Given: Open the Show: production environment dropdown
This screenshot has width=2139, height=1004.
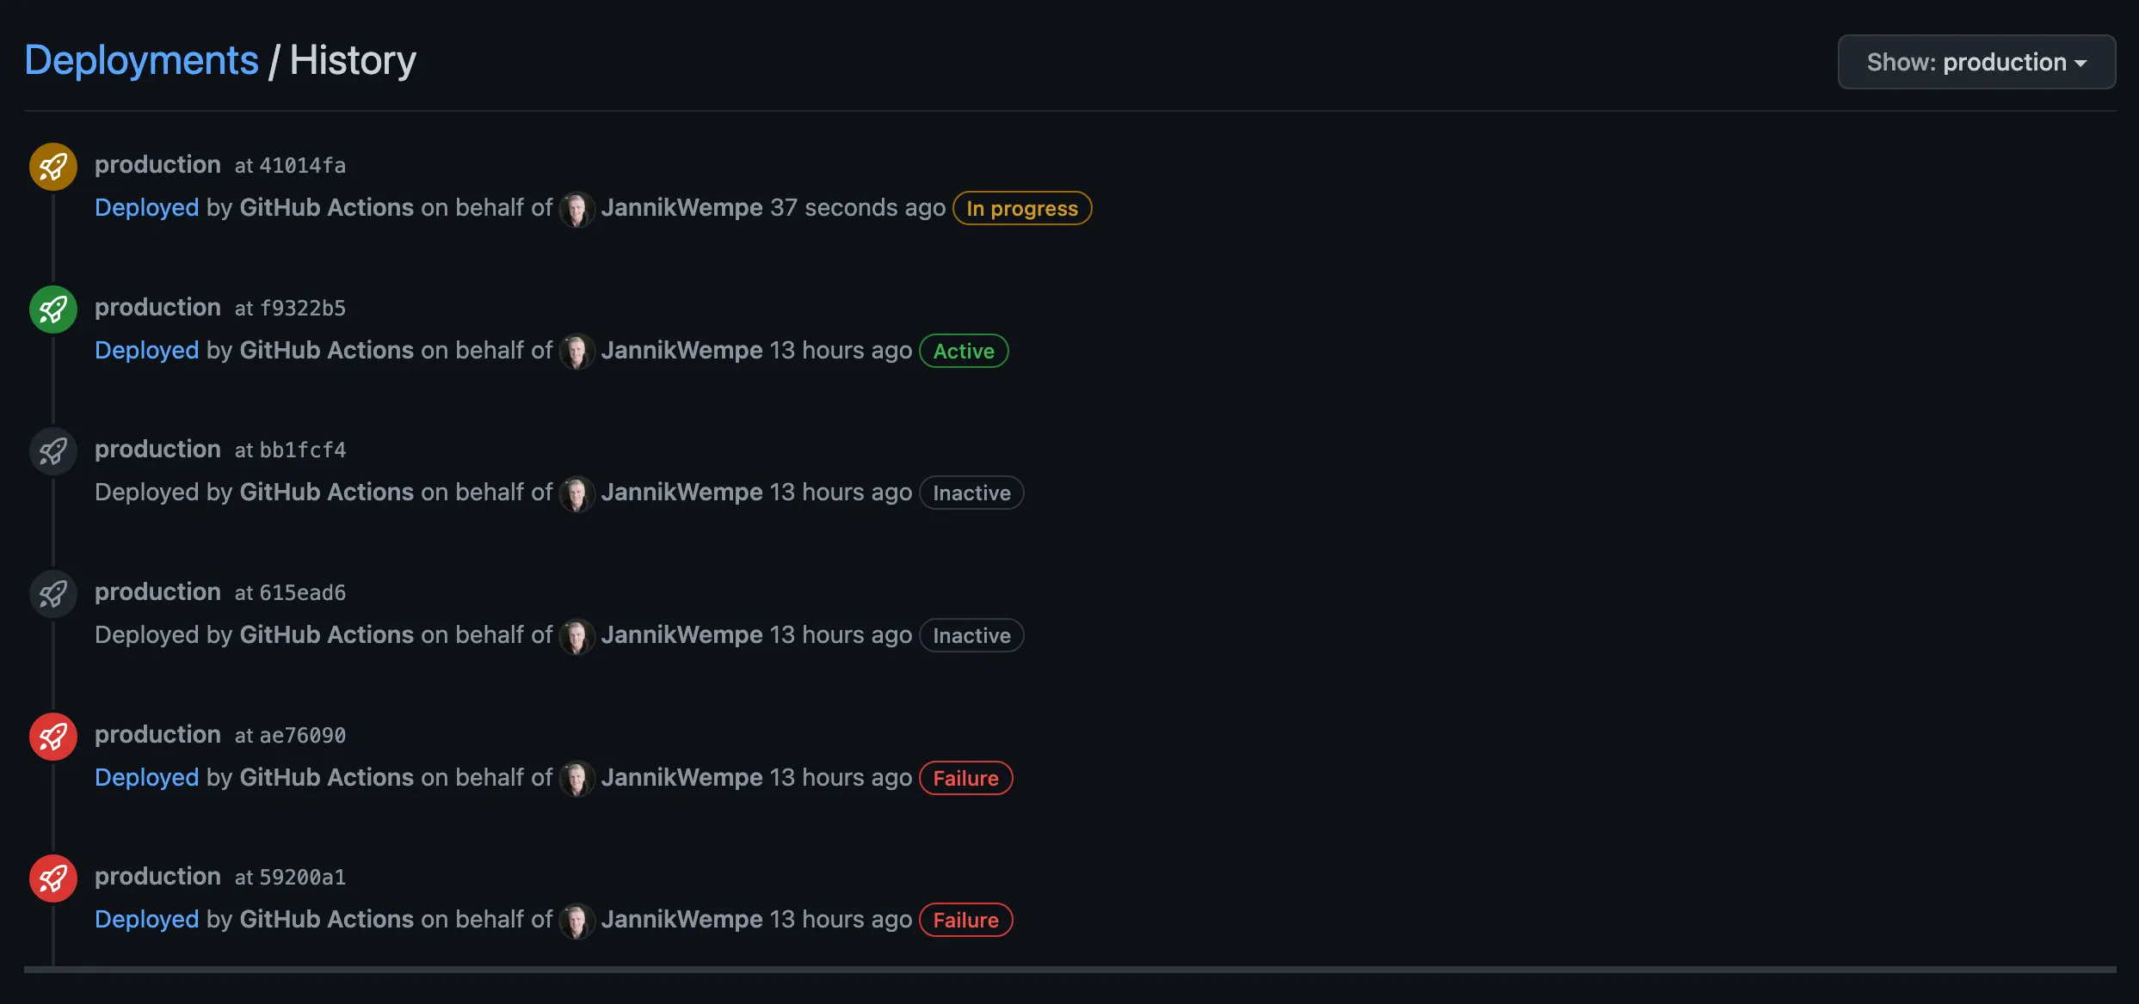Looking at the screenshot, I should click(x=1976, y=61).
